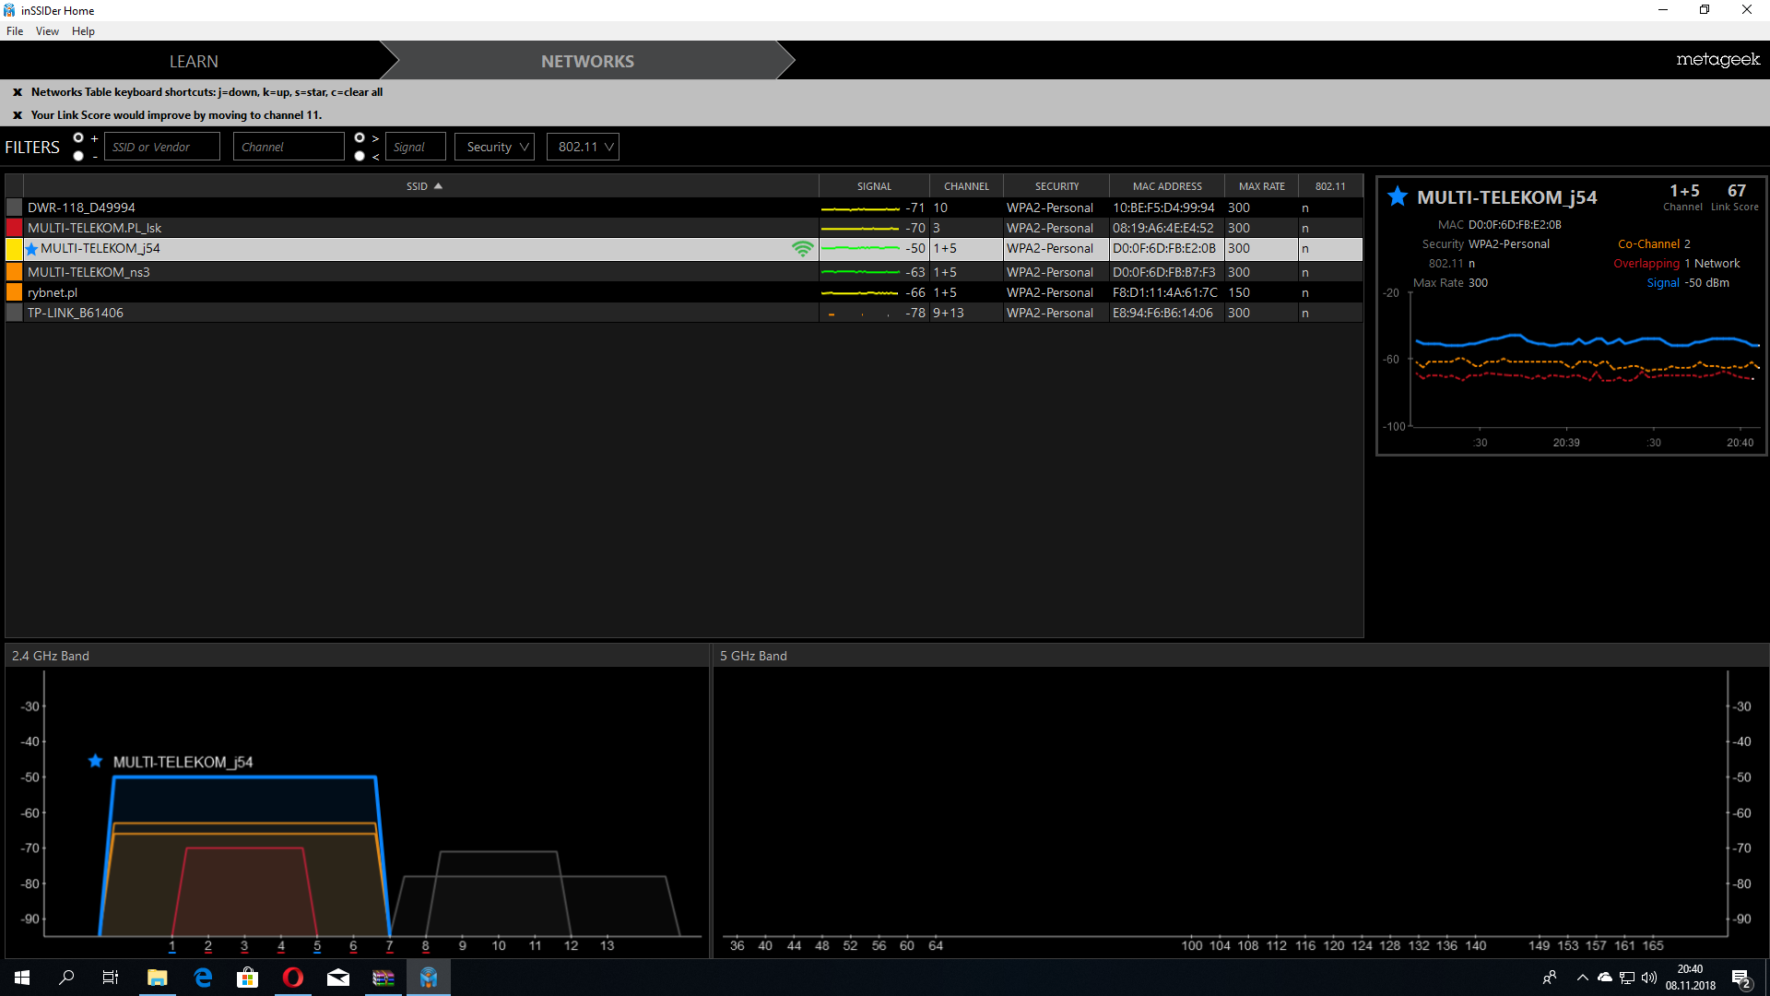The height and width of the screenshot is (996, 1770).
Task: Click the star icon in the details panel
Action: pos(1398,196)
